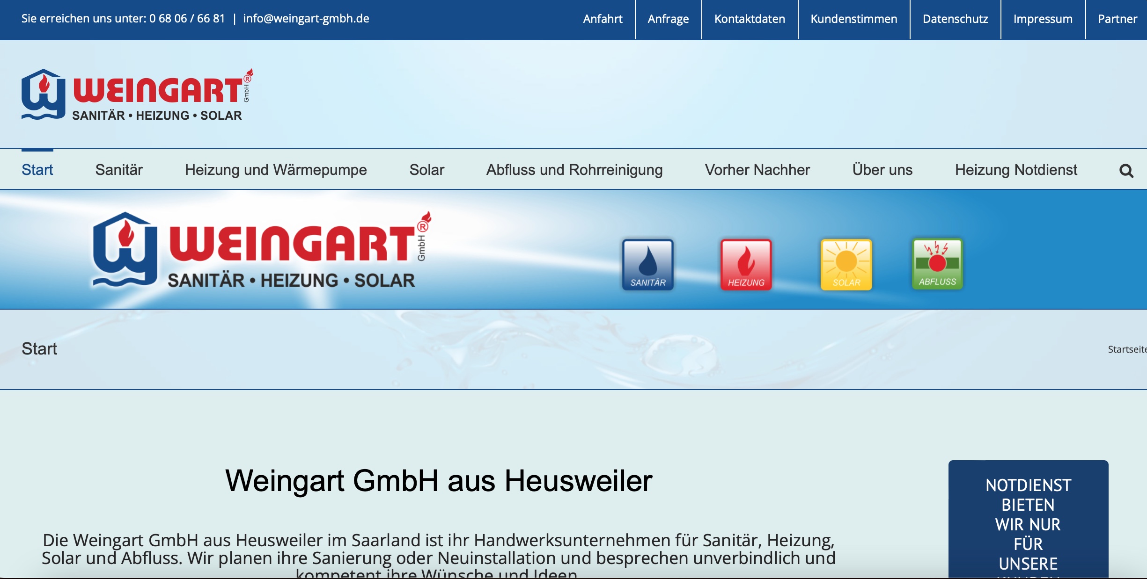The width and height of the screenshot is (1147, 579).
Task: Open the Sanitär menu item
Action: pos(119,170)
